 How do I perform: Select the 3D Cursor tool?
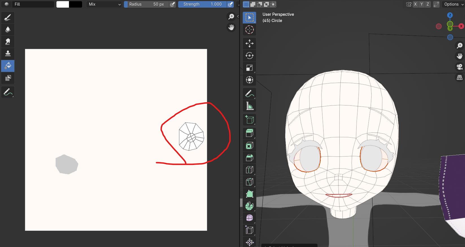tap(250, 30)
